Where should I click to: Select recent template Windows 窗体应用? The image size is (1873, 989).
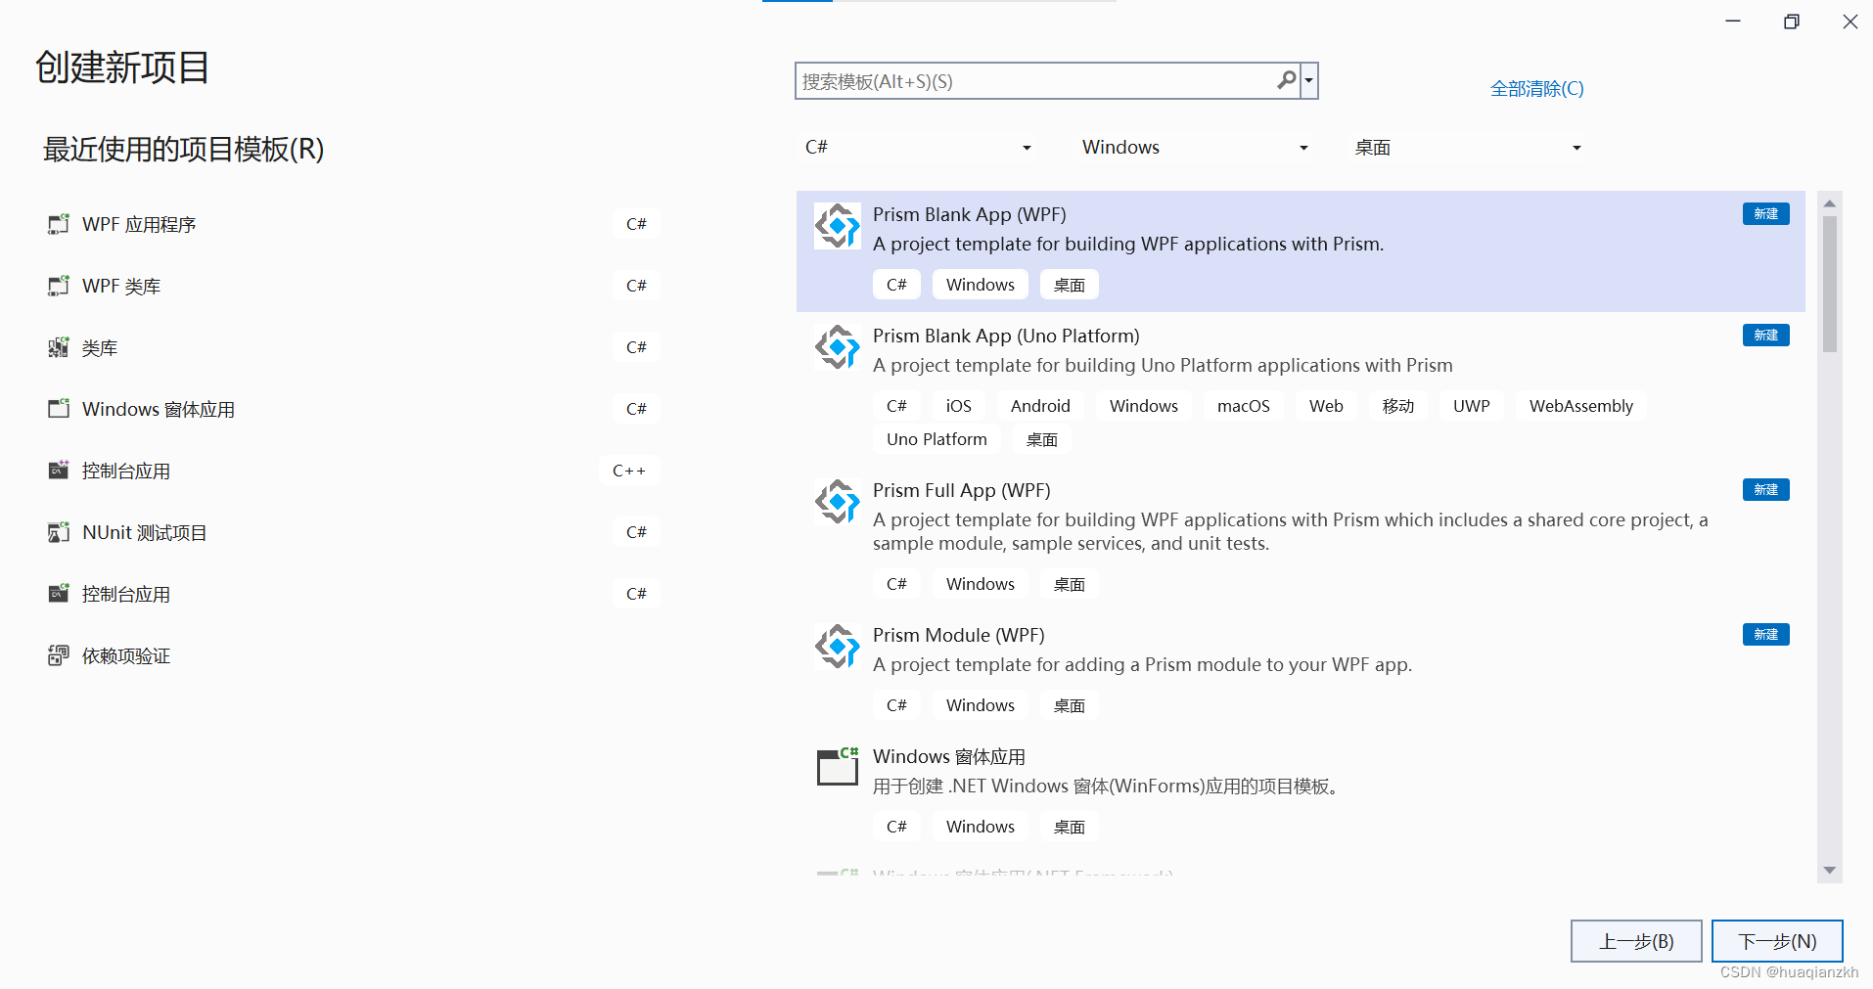click(x=352, y=409)
